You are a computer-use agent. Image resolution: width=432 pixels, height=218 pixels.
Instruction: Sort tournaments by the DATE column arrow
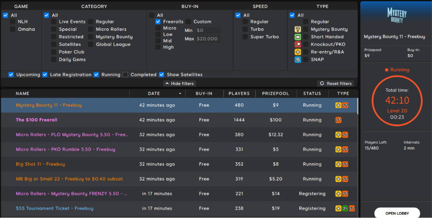(180, 94)
